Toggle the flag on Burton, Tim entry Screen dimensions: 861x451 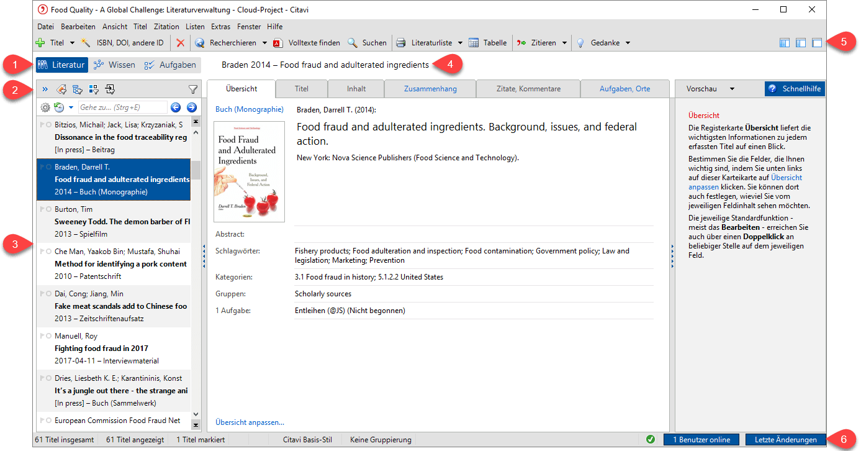coord(42,209)
